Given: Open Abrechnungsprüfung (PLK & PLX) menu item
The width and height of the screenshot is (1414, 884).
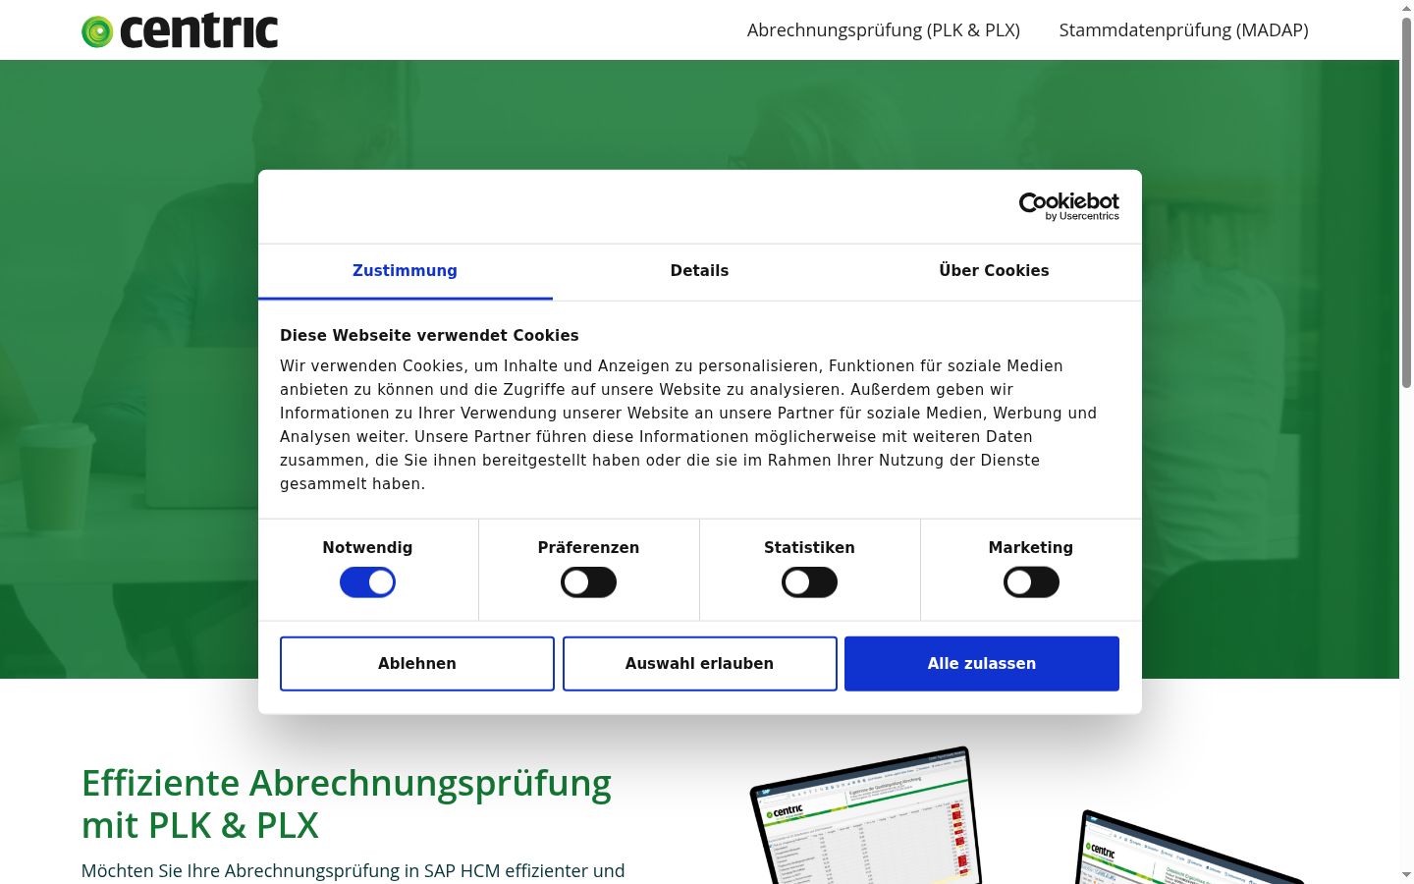Looking at the screenshot, I should coord(884,30).
